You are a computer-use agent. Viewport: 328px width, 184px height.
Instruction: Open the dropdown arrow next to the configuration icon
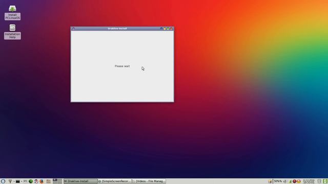14,181
